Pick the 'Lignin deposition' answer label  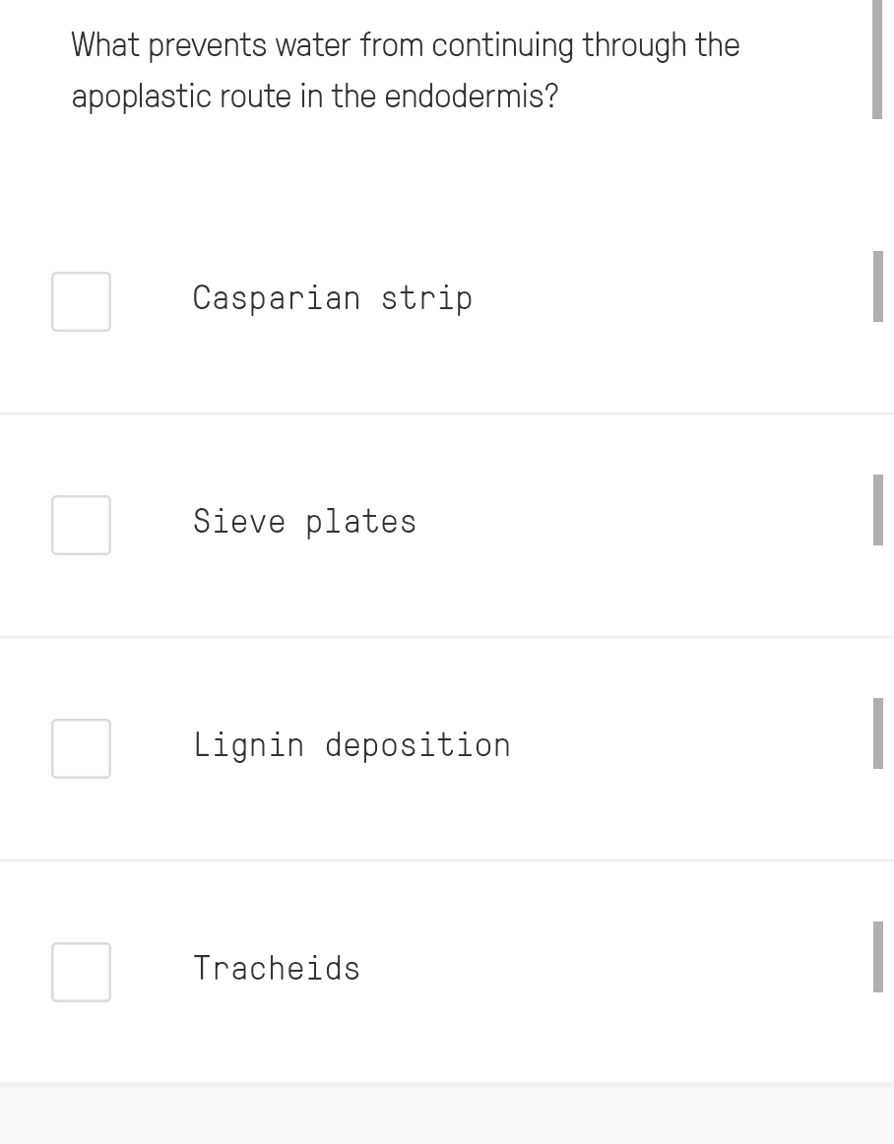point(351,745)
